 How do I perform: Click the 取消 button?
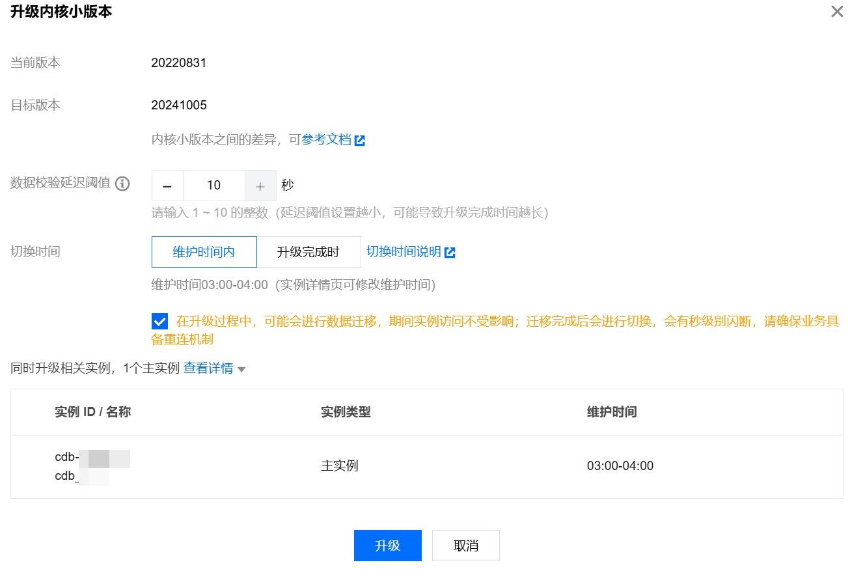click(x=465, y=546)
